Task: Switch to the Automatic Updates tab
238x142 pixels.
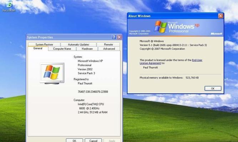Action: tap(79, 44)
